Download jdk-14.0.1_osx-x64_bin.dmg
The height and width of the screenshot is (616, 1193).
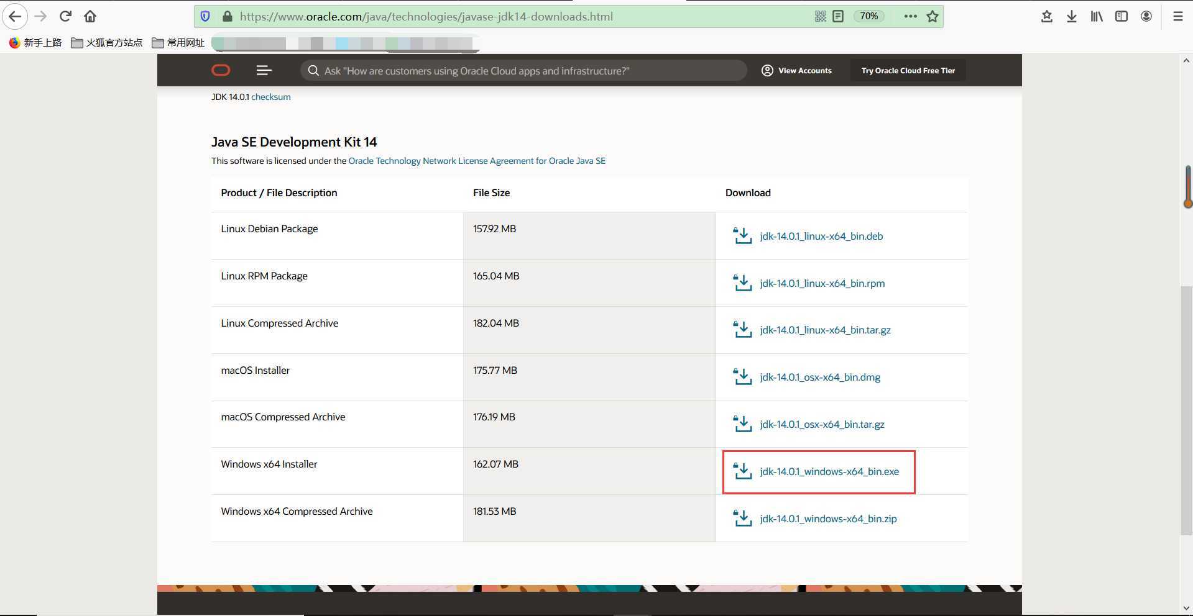click(820, 377)
